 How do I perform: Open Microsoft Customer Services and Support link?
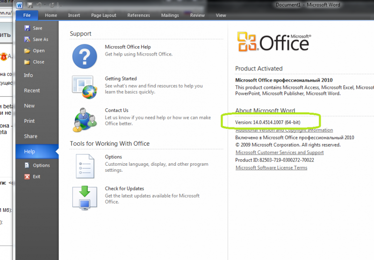coord(280,152)
